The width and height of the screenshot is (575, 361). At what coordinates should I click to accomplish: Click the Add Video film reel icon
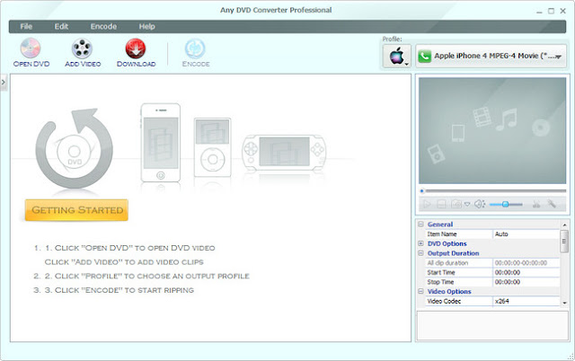[x=82, y=48]
